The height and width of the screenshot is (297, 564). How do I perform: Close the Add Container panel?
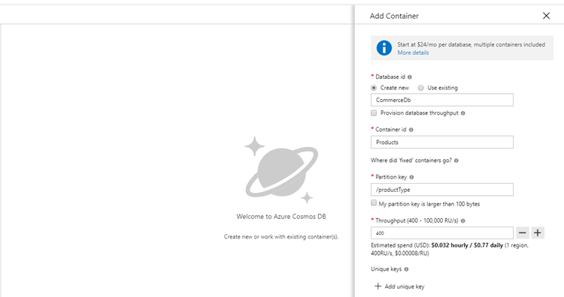click(546, 16)
